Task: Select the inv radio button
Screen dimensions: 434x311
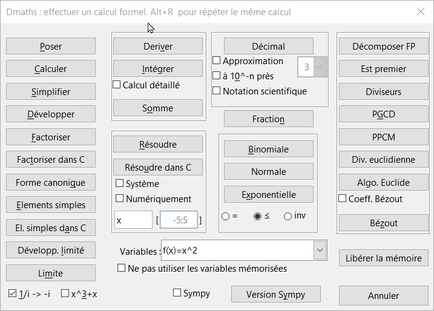Action: click(x=288, y=216)
